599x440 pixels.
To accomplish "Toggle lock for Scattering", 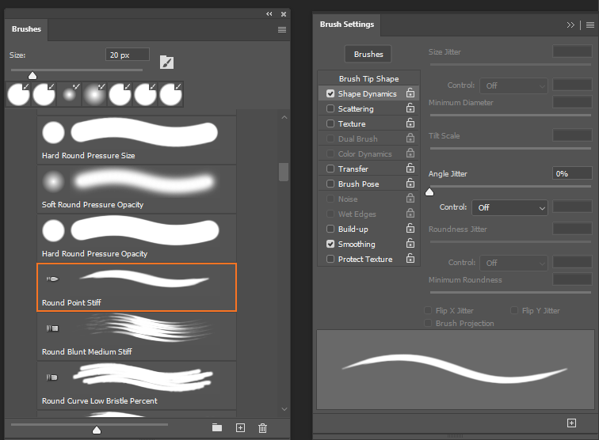I will (x=410, y=108).
